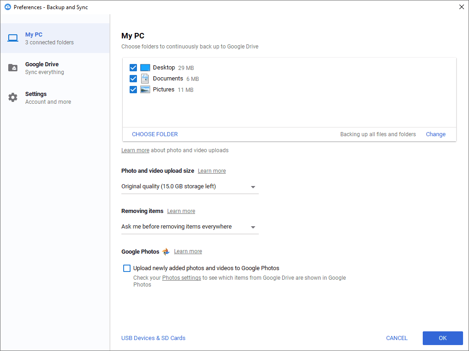Click the 11 MB size label
Viewport: 469px width, 351px height.
tap(185, 90)
